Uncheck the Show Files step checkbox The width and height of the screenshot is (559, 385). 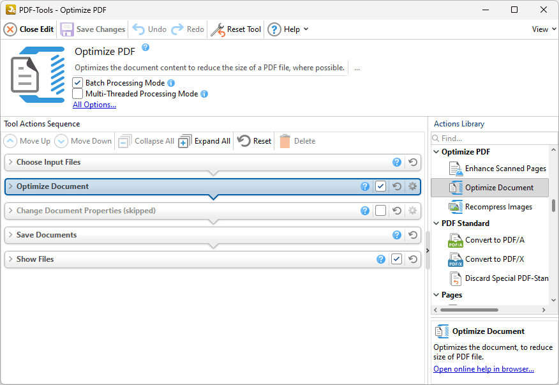(396, 259)
